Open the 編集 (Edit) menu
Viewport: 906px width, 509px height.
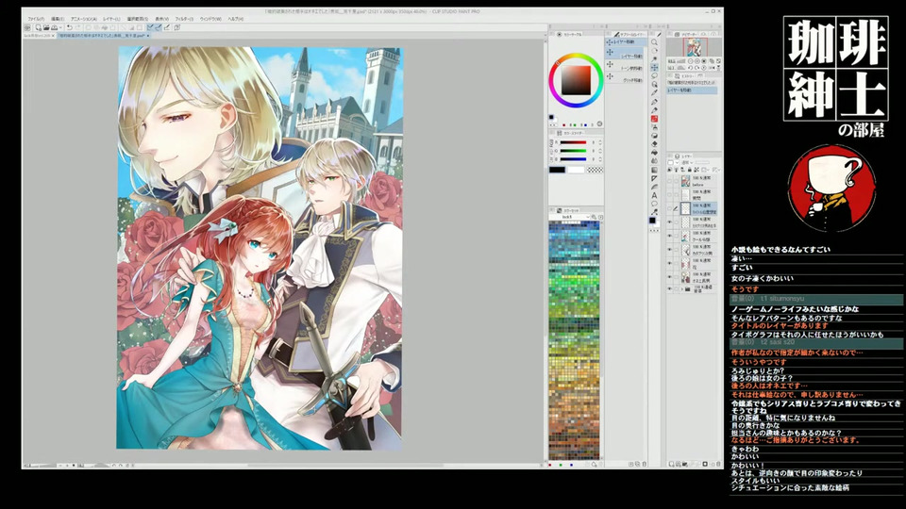point(58,19)
